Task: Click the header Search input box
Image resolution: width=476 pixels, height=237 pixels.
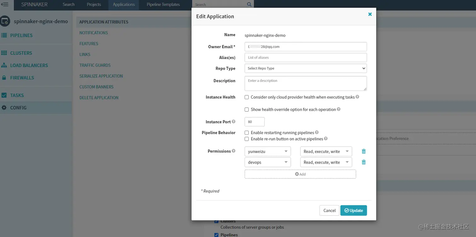Action: [219, 4]
